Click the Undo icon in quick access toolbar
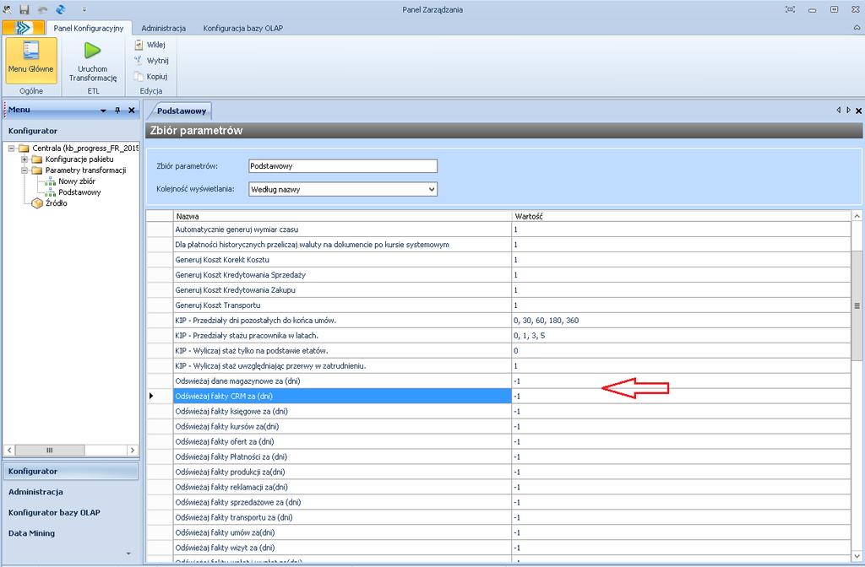865x567 pixels. tap(42, 9)
